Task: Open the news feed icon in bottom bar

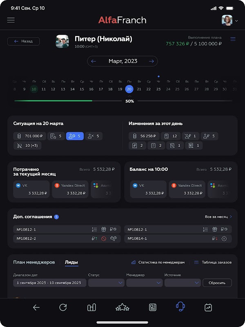Action: point(153,307)
